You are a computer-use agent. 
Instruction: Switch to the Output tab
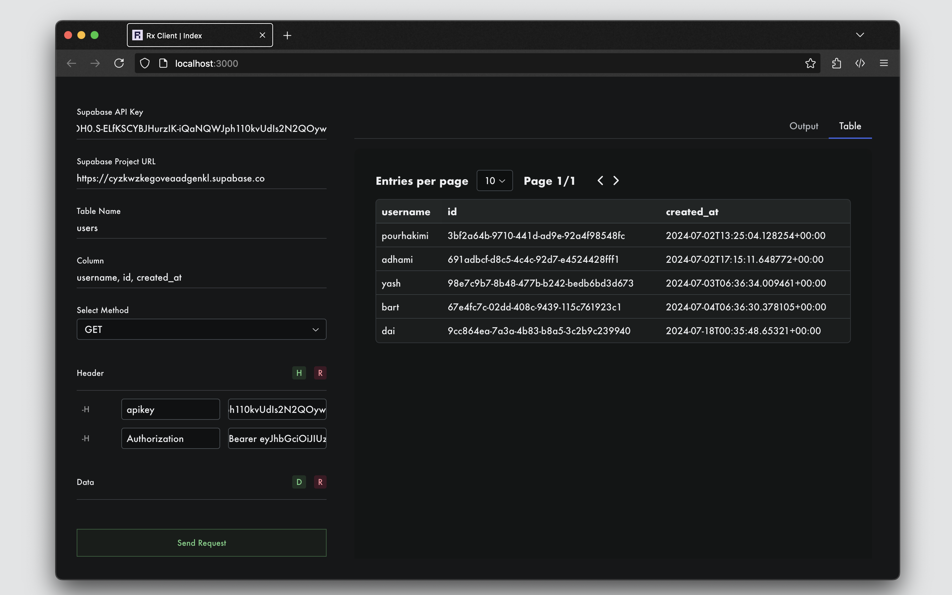pos(803,126)
